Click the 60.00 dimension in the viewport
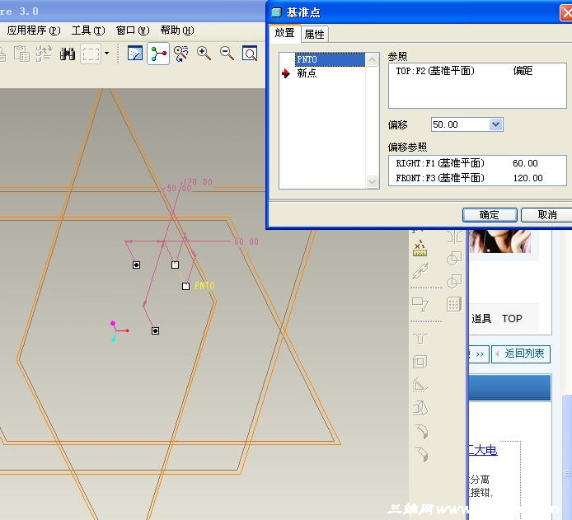The height and width of the screenshot is (520, 572). pos(246,241)
